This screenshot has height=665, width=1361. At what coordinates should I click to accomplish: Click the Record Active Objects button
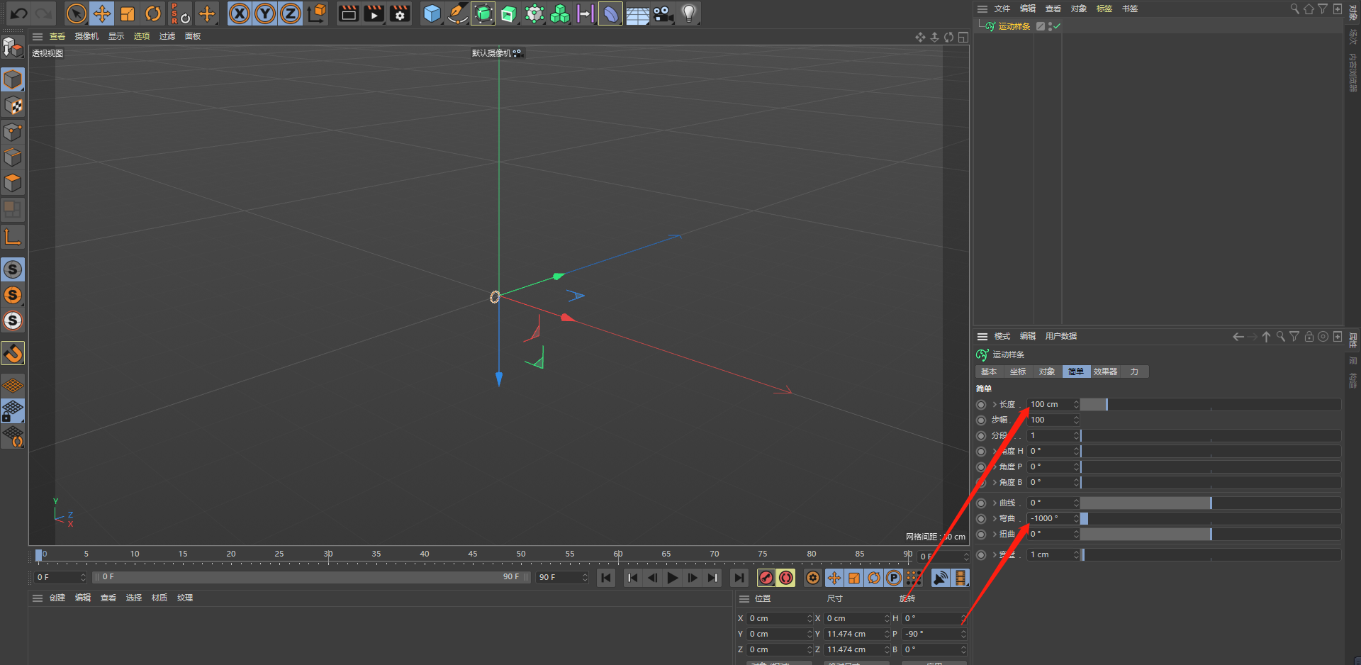[766, 578]
